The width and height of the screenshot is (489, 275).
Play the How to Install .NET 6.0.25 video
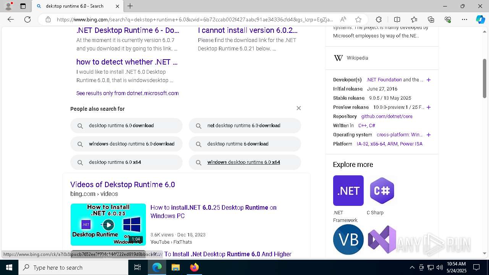pos(108,225)
